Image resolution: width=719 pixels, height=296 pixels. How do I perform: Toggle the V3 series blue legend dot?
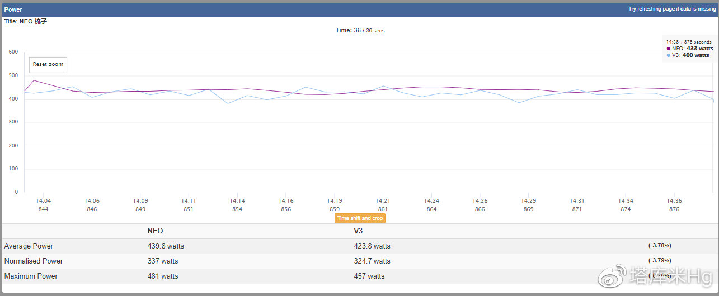668,55
